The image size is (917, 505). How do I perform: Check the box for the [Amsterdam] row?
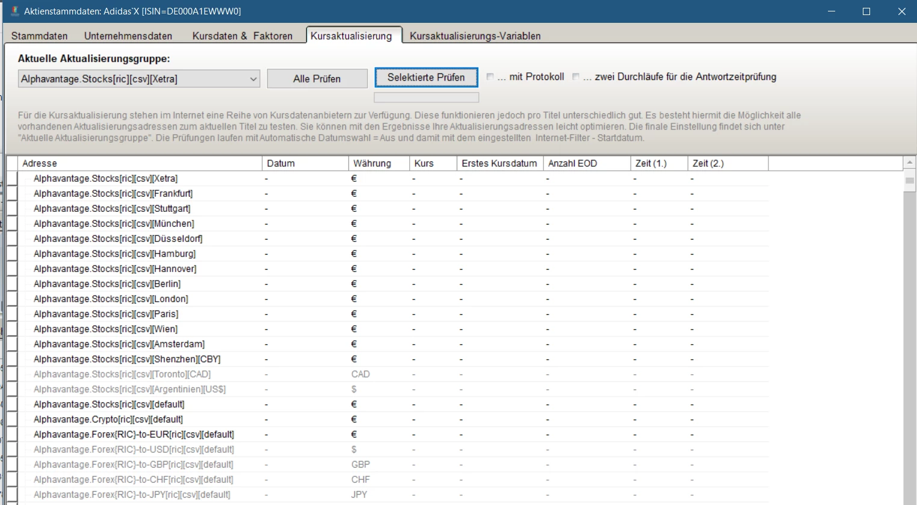(x=12, y=344)
